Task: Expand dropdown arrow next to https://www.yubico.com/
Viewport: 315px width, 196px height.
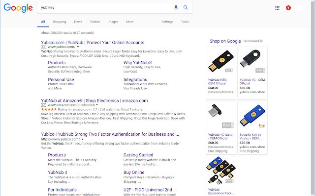Action: [x=82, y=139]
